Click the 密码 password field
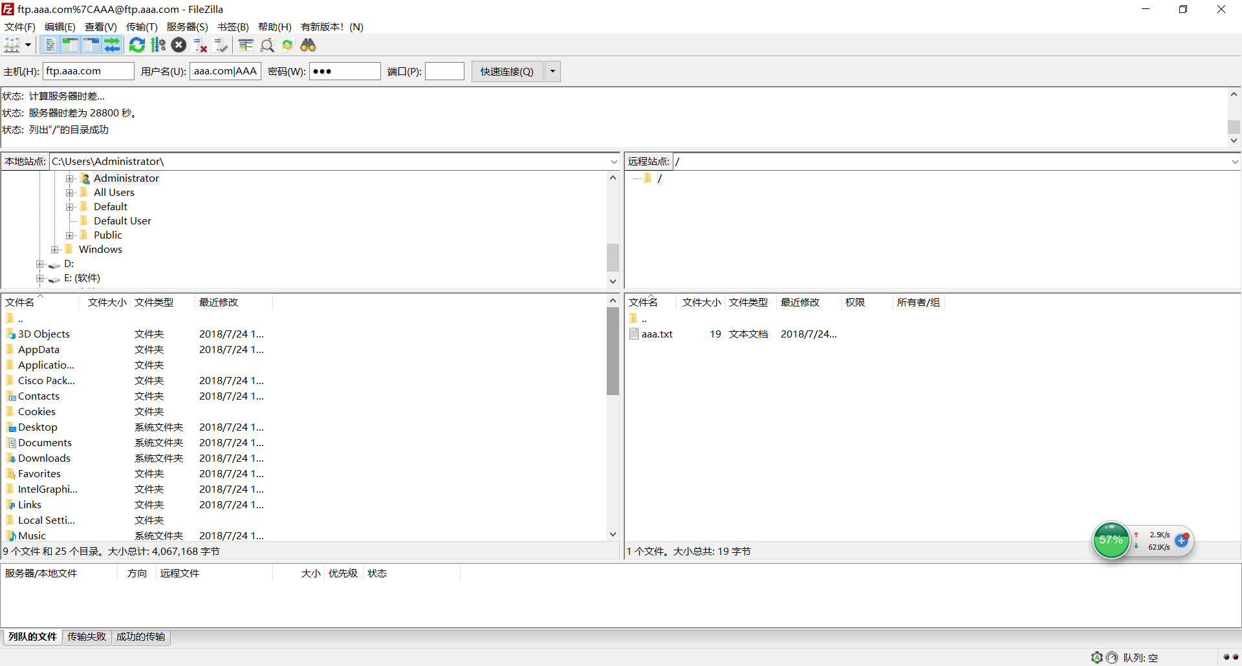 (x=345, y=71)
